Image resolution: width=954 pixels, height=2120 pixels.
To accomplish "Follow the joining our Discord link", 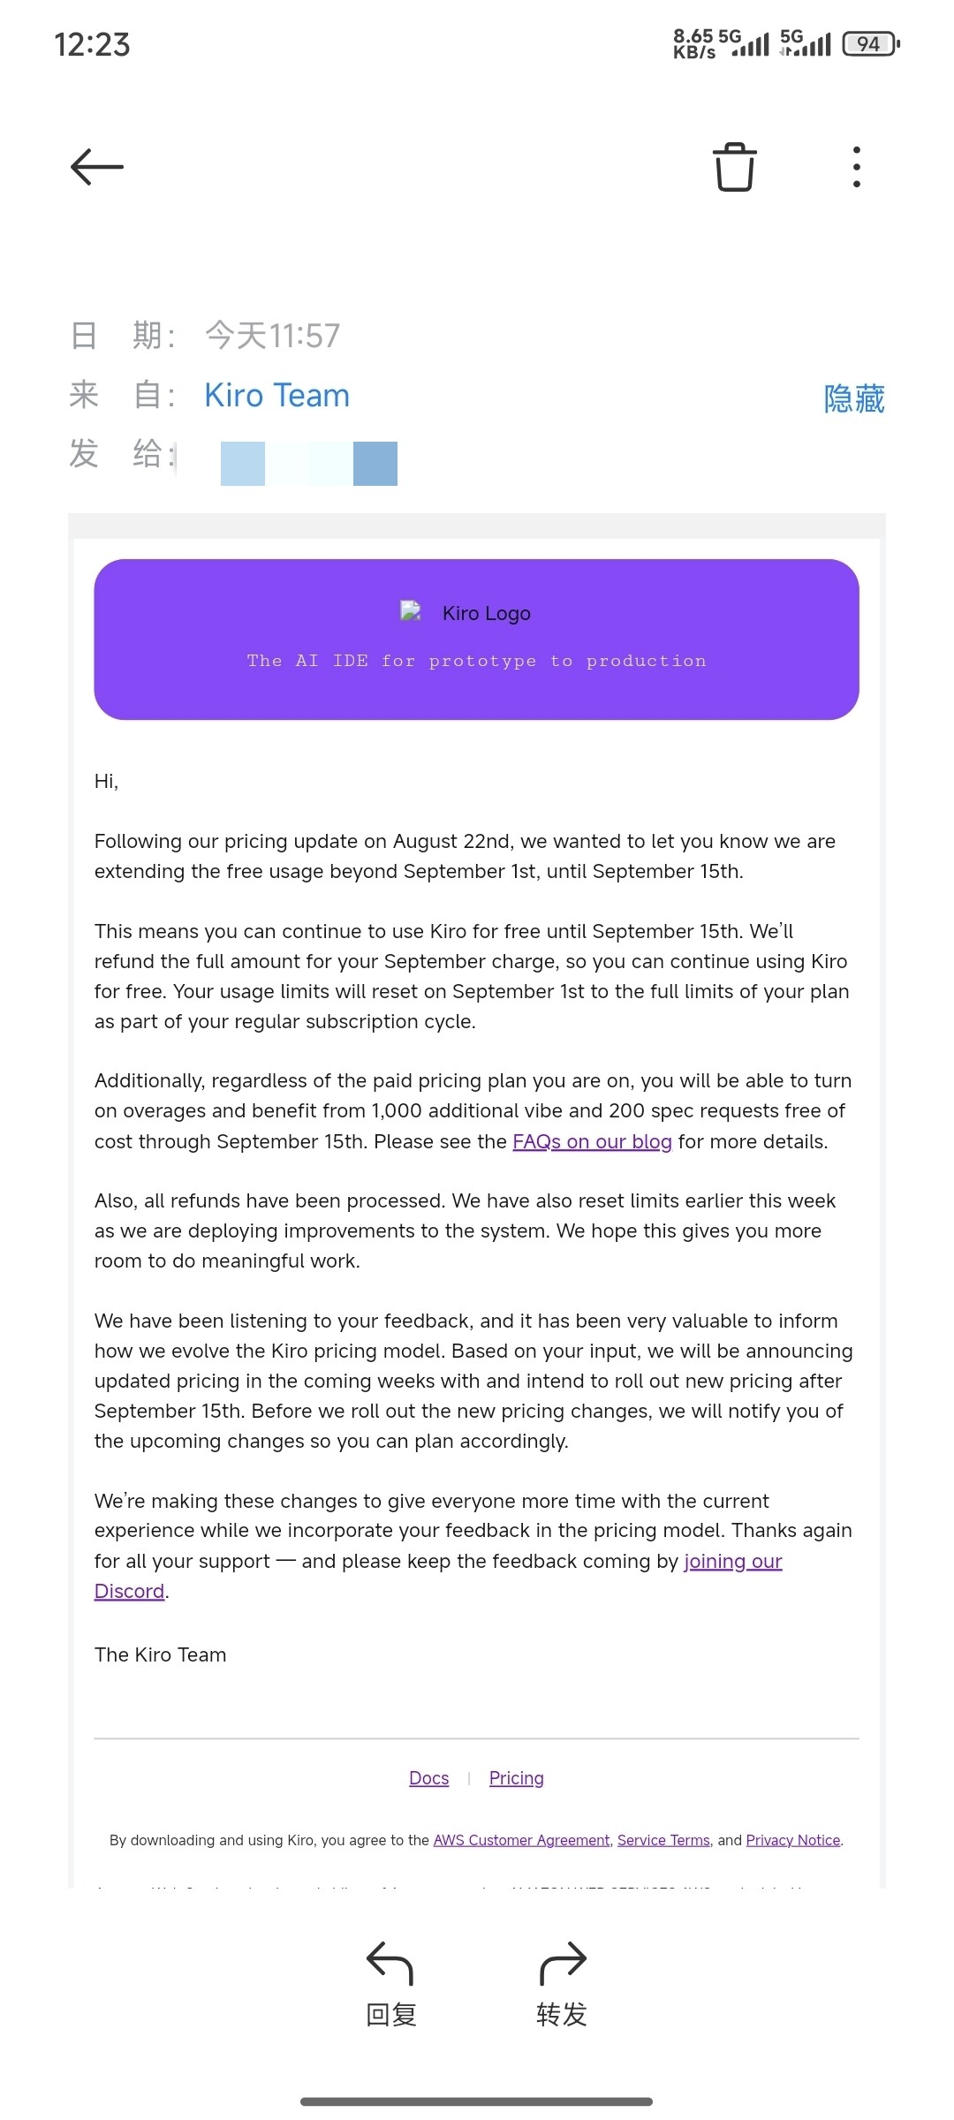I will (733, 1561).
